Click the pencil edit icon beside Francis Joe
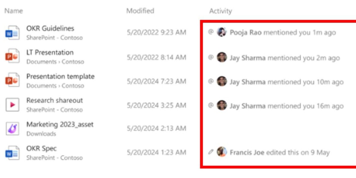Viewport: 356px width, 178px height. (x=211, y=152)
